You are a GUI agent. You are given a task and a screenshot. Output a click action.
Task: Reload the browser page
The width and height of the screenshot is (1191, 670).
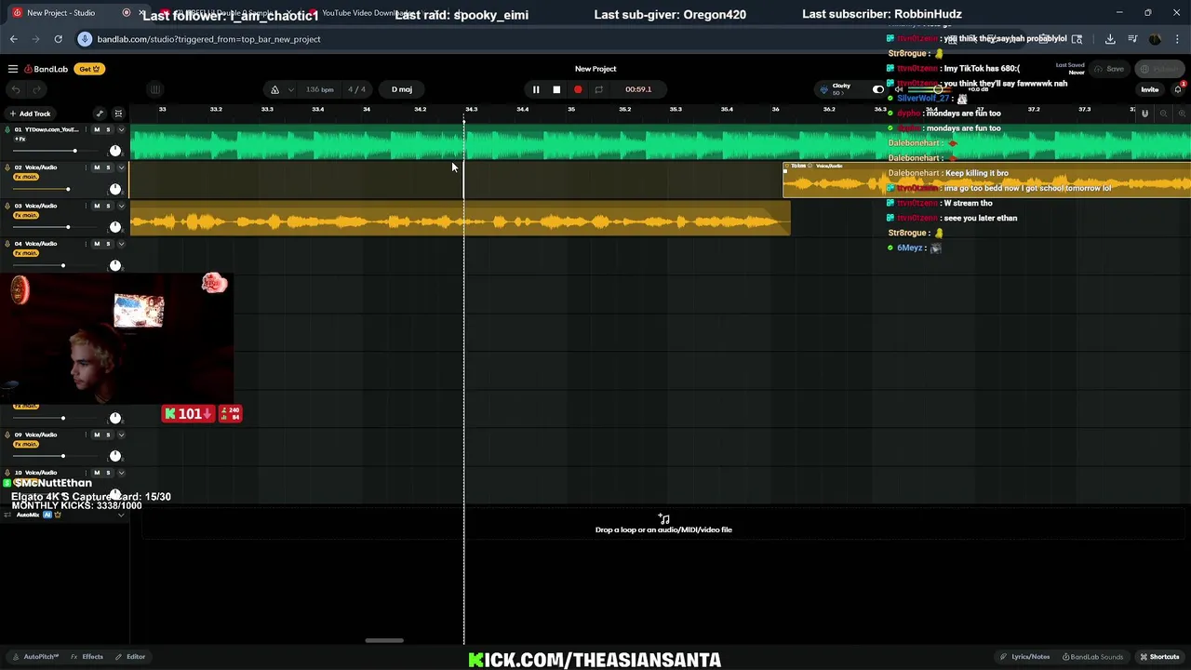[58, 39]
